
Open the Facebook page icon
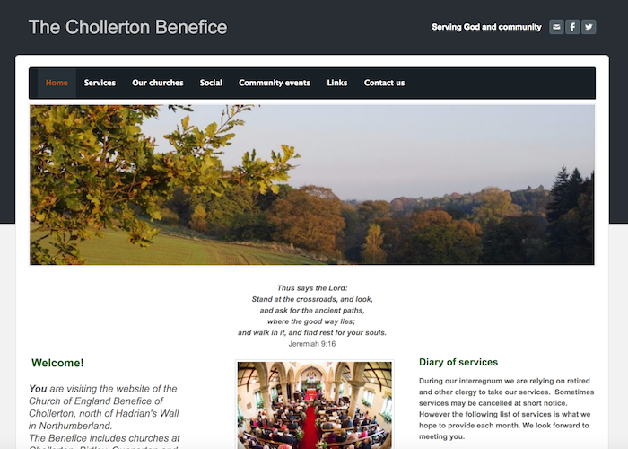572,27
